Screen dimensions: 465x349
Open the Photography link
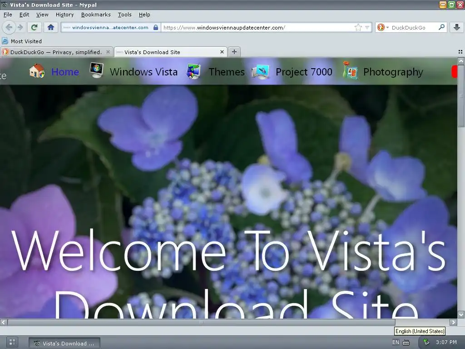[393, 72]
